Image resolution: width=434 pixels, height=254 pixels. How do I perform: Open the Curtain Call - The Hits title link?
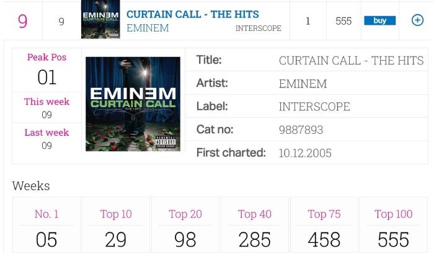click(x=193, y=14)
